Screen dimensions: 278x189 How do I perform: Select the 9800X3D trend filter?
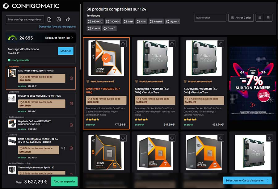[x=95, y=22]
